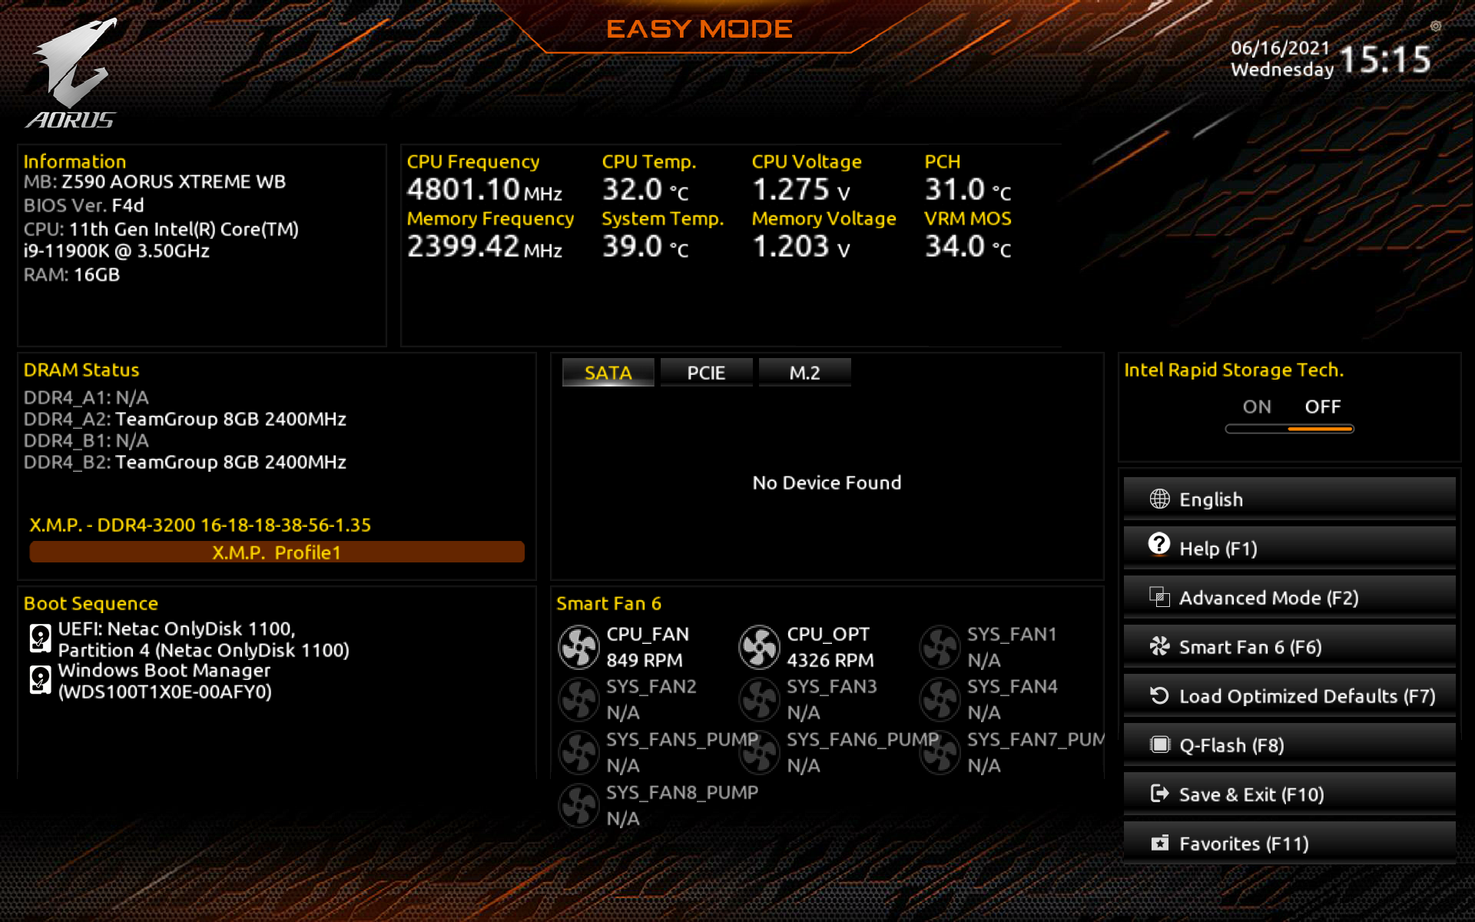Switch to the PCIE storage tab
This screenshot has height=922, width=1475.
[705, 373]
